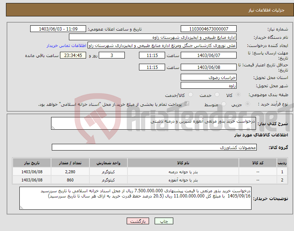Click delivery city field زاوه
294x231 pixels.
(x=209, y=85)
